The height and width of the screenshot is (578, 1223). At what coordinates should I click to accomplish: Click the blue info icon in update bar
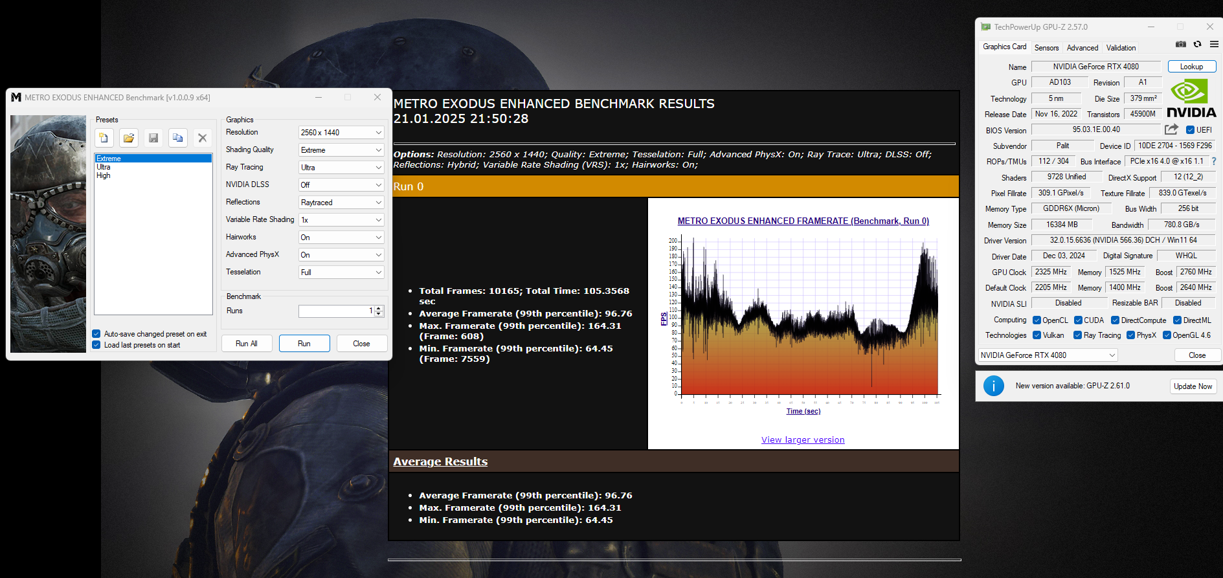point(994,386)
